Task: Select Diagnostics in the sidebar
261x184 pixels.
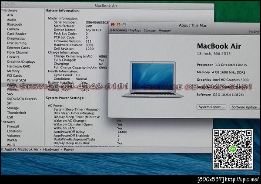Action: 16,38
